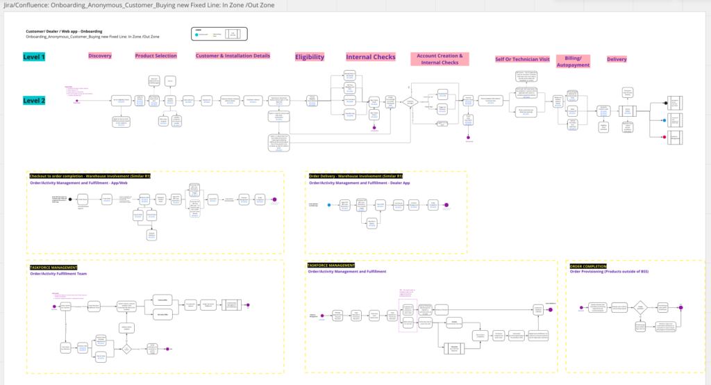Viewport: 711px width, 385px height.
Task: Select the decision diamond under Account Creation
Action: click(x=410, y=103)
